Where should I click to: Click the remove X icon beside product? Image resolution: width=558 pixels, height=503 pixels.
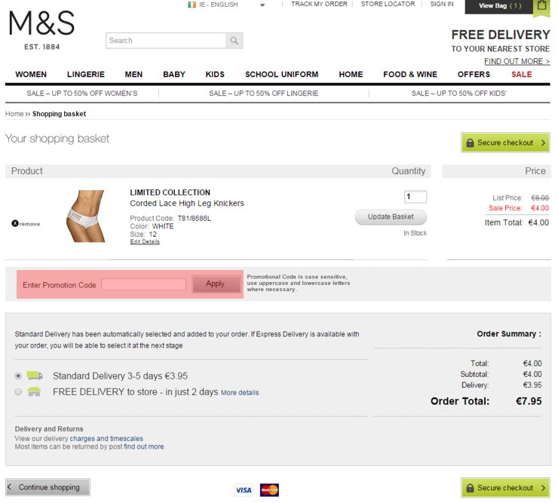pyautogui.click(x=15, y=223)
